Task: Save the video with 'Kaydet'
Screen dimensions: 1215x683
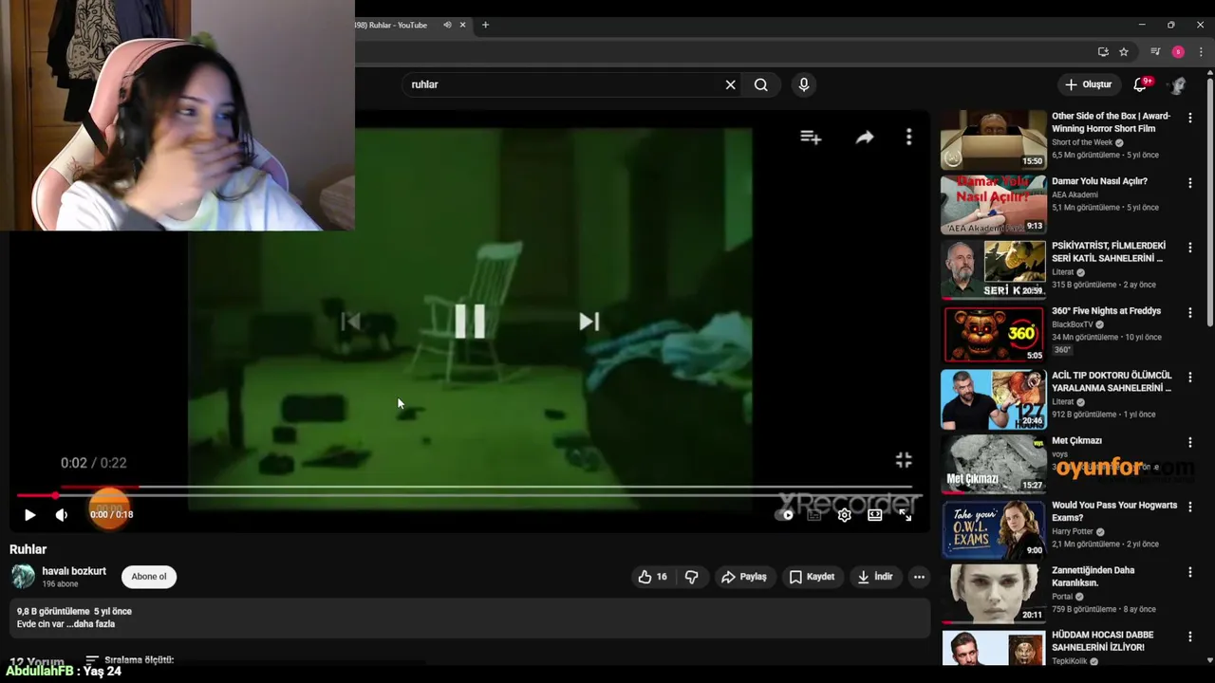Action: (812, 577)
